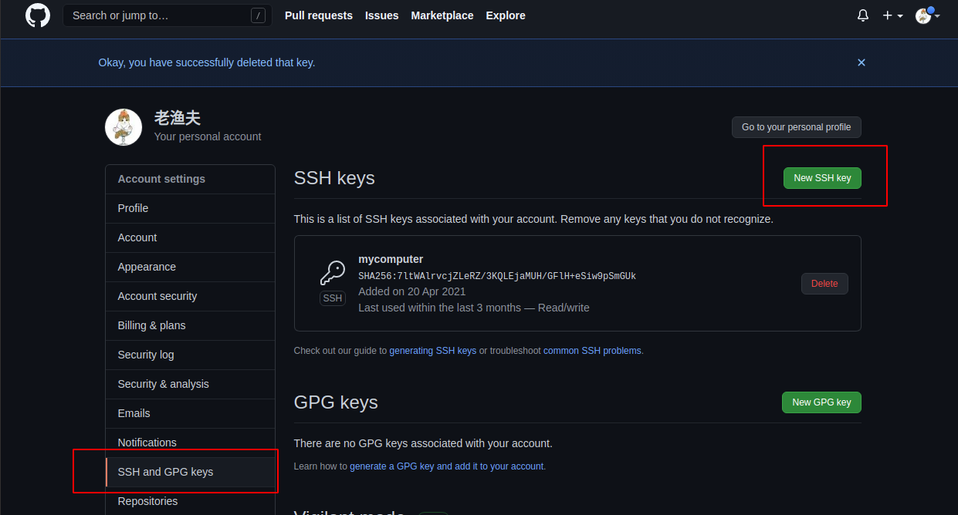Open the generating SSH keys guide
958x515 pixels.
tap(432, 351)
